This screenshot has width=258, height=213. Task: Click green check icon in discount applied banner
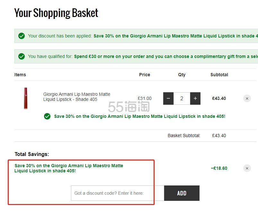22,36
